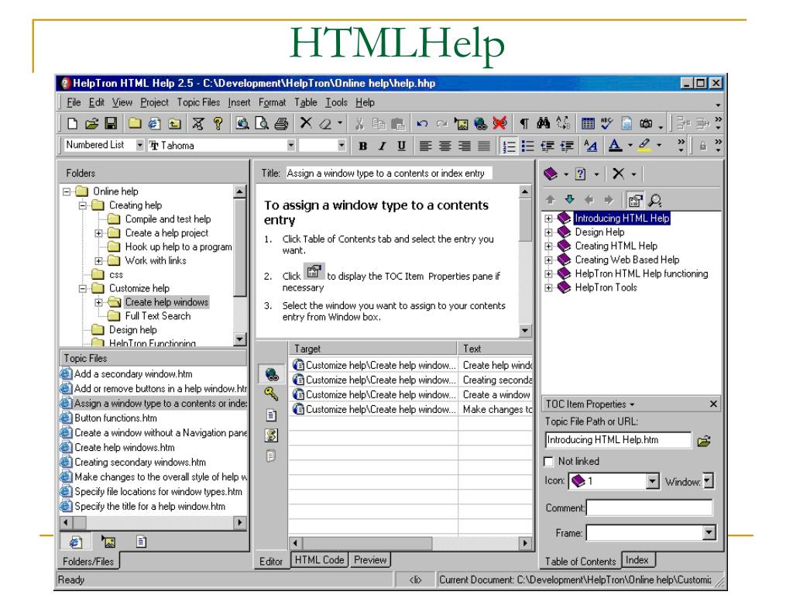Click the Folders tree scroll down arrow
Image resolution: width=793 pixels, height=595 pixels.
coord(240,339)
